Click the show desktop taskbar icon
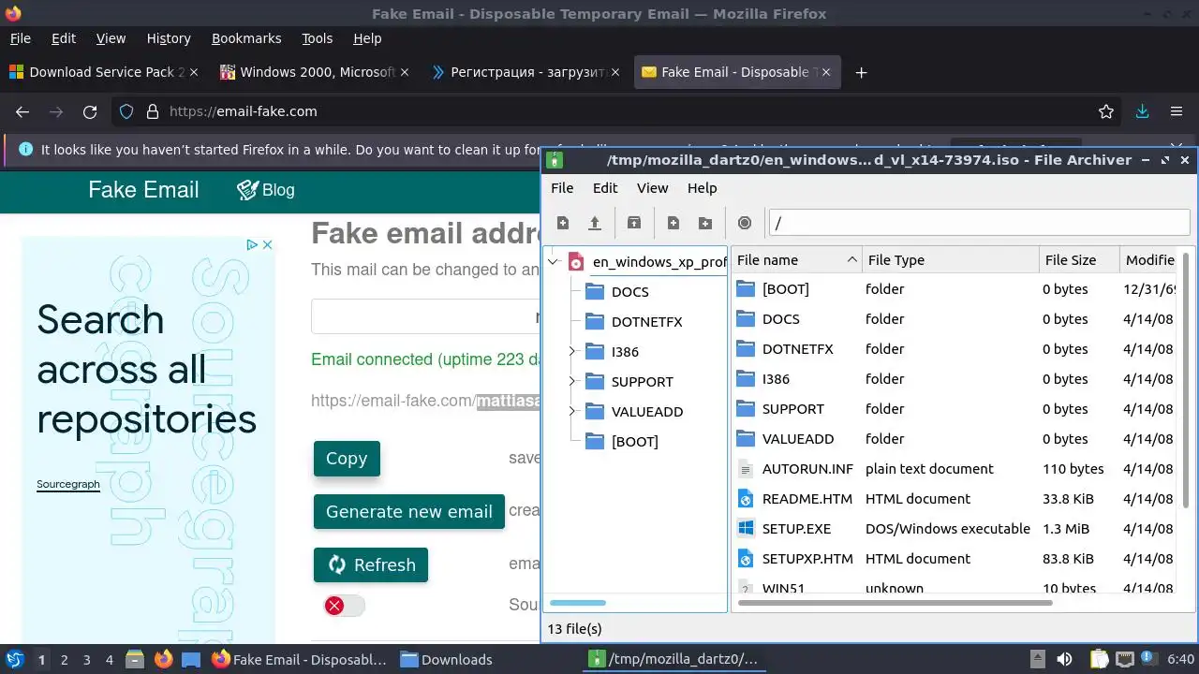This screenshot has height=674, width=1199. tap(190, 659)
